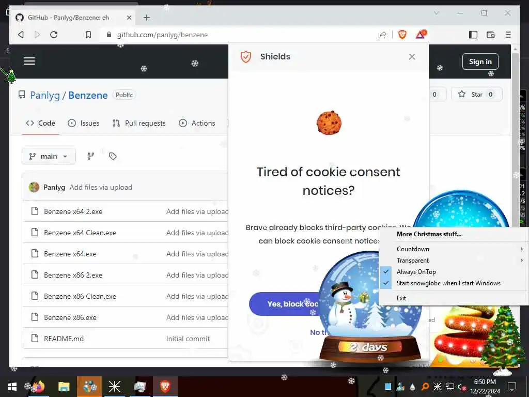Open notification center icon

[x=512, y=387]
